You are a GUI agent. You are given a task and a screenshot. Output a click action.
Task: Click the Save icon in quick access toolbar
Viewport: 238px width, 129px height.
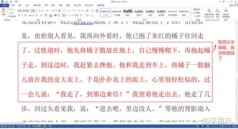[x=7, y=2]
